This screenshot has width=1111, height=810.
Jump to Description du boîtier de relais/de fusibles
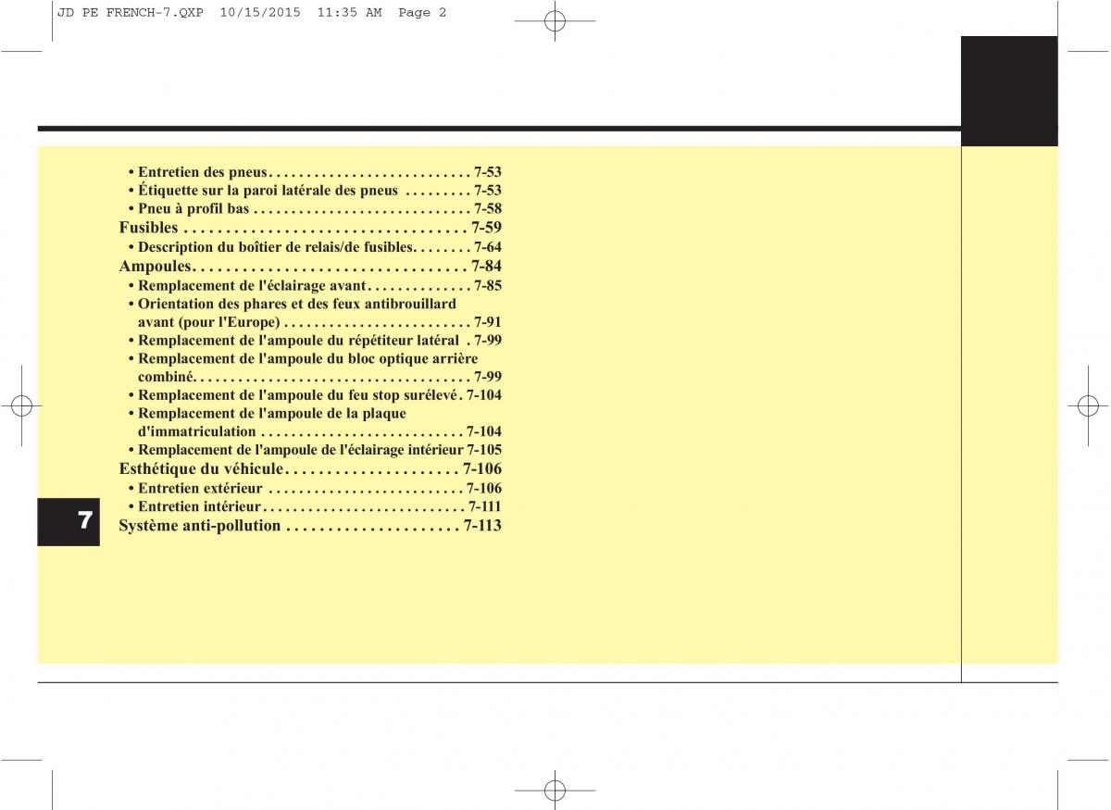coord(314,247)
